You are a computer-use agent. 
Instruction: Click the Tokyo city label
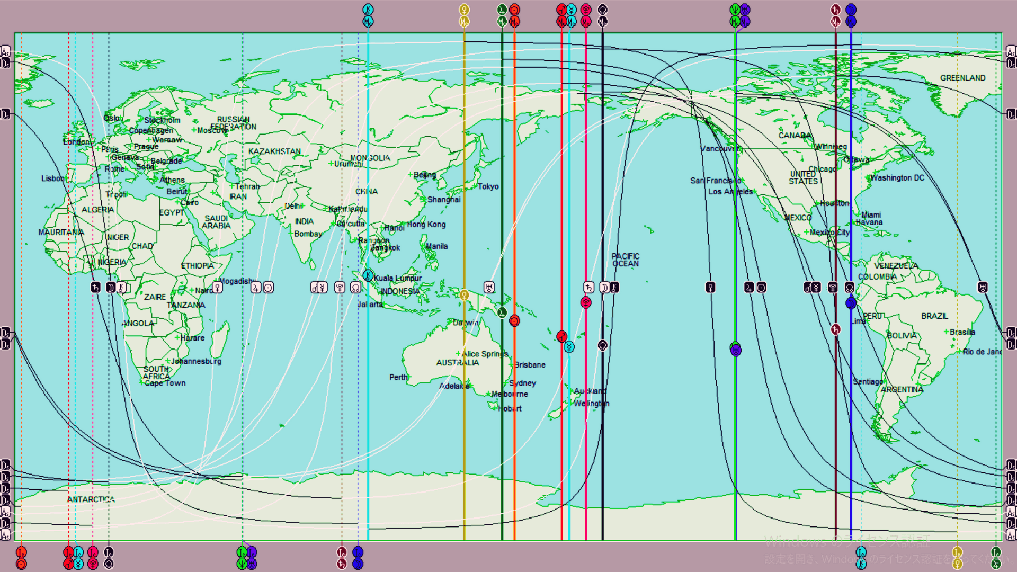click(x=488, y=186)
